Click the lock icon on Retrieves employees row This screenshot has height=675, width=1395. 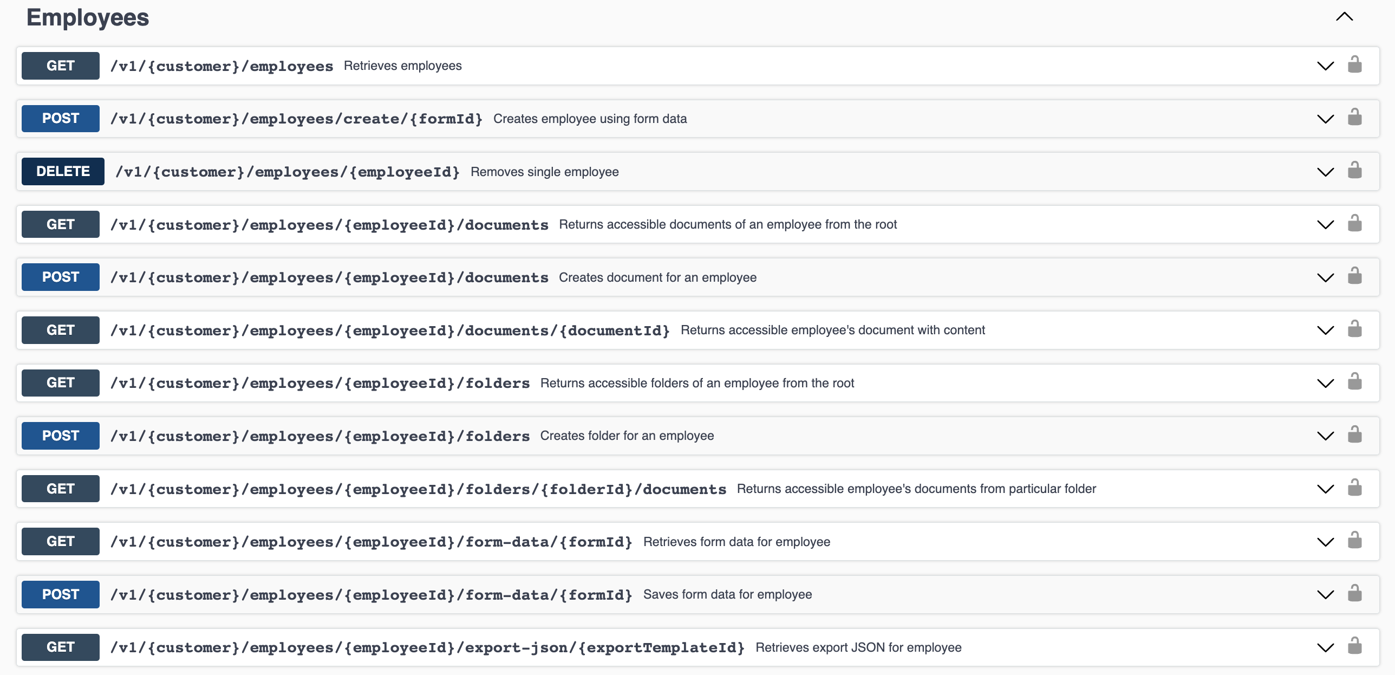tap(1354, 64)
